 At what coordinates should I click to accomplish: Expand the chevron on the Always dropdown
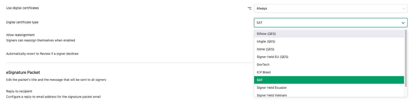click(x=403, y=9)
